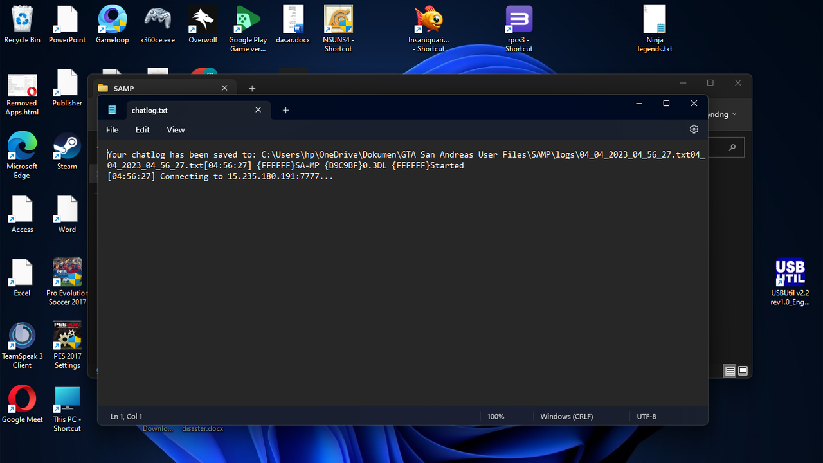The height and width of the screenshot is (463, 823).
Task: Click the Ln 1, Col 1 position indicator
Action: coord(126,416)
